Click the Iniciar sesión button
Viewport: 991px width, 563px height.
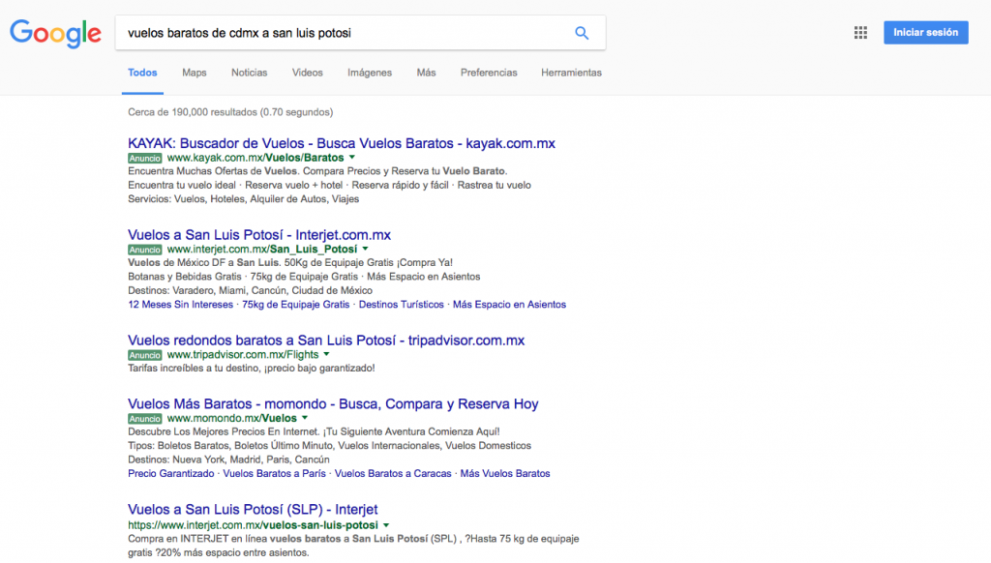925,32
